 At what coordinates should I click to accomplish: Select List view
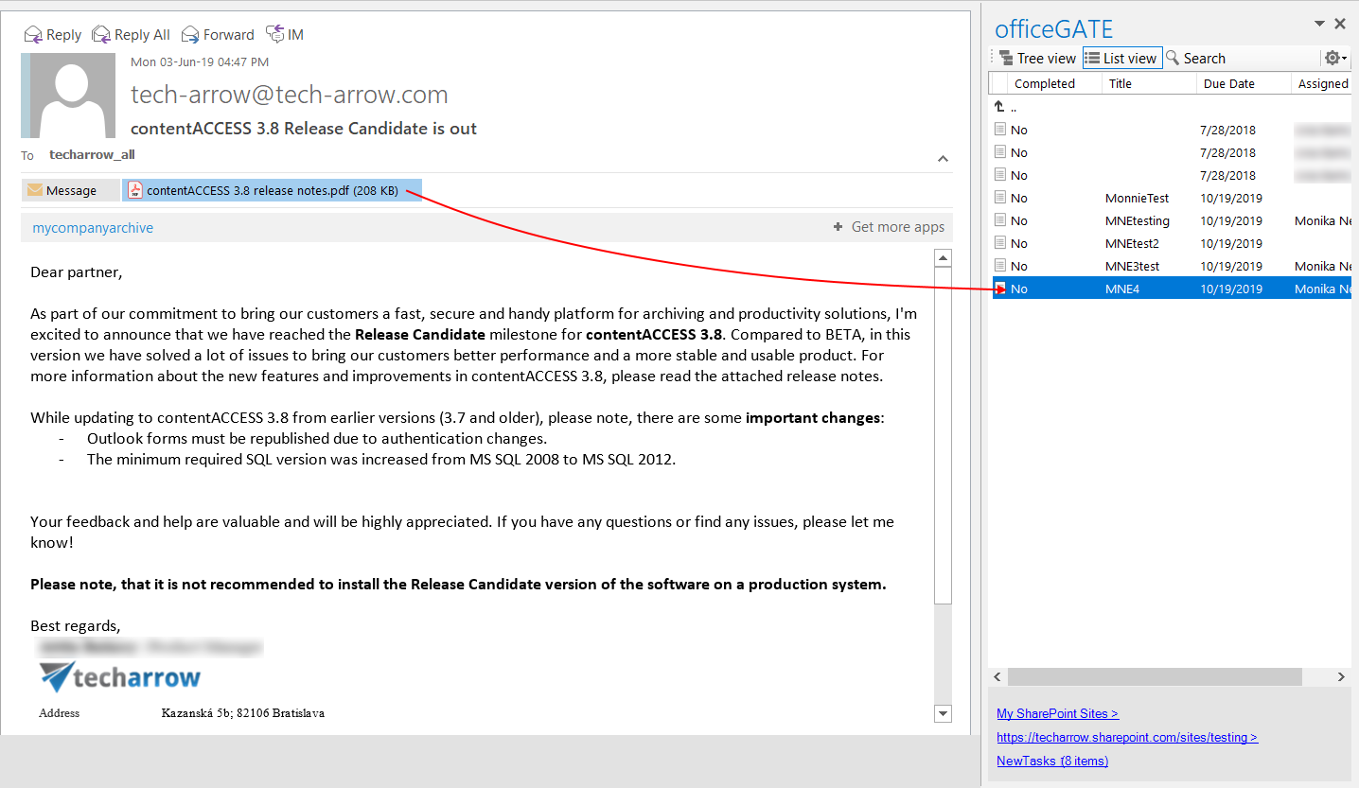(1121, 59)
